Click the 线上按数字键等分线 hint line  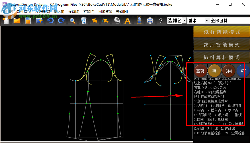click(209, 97)
